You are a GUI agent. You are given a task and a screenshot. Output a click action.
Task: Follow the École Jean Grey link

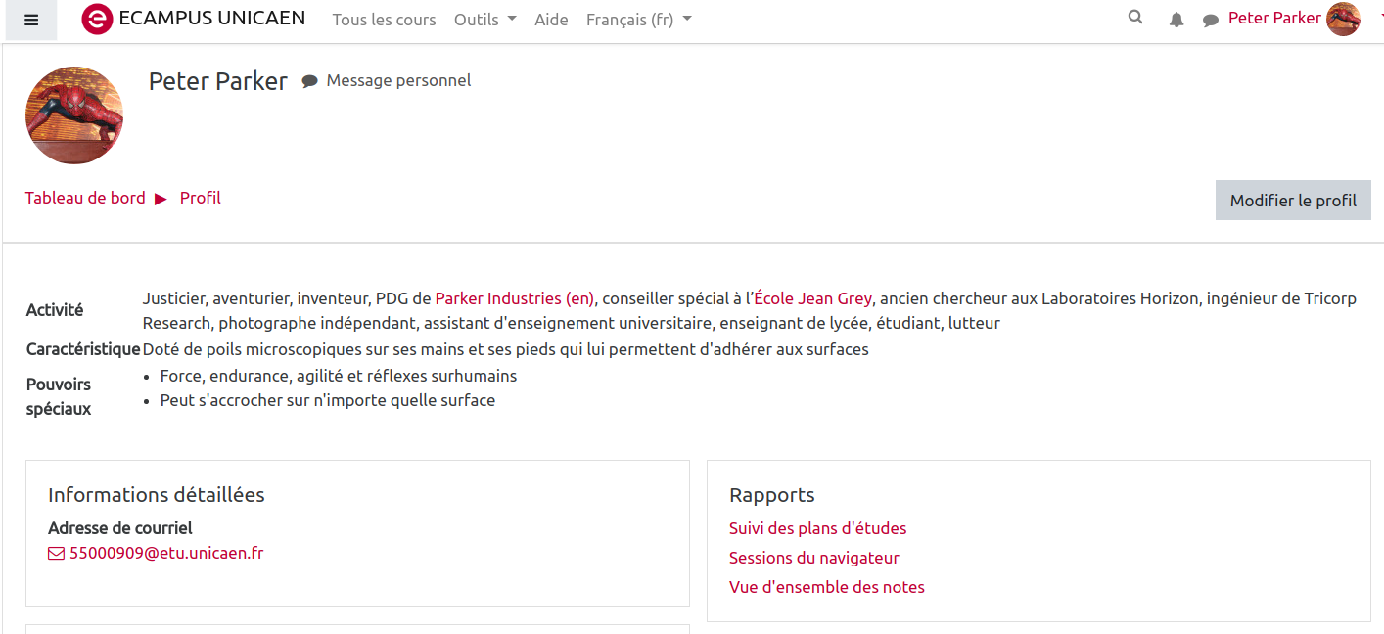click(x=812, y=298)
